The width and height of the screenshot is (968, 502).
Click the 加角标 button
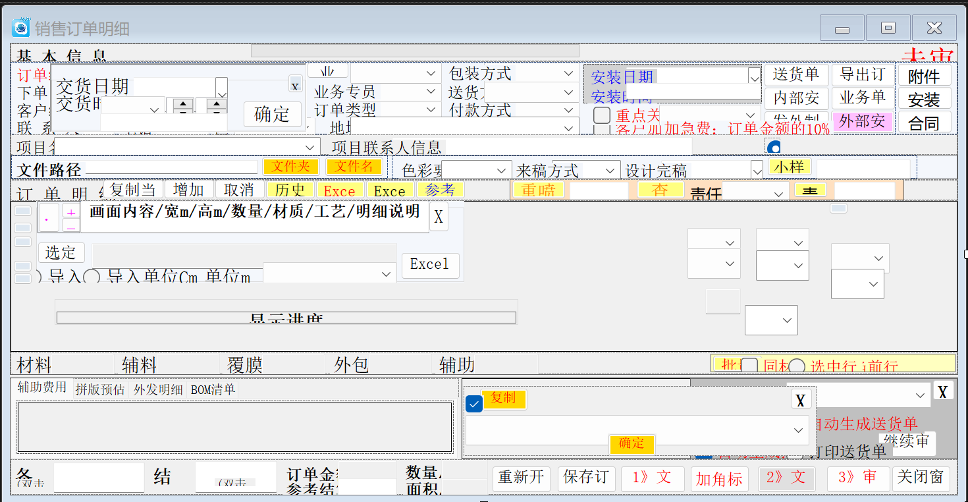(719, 479)
